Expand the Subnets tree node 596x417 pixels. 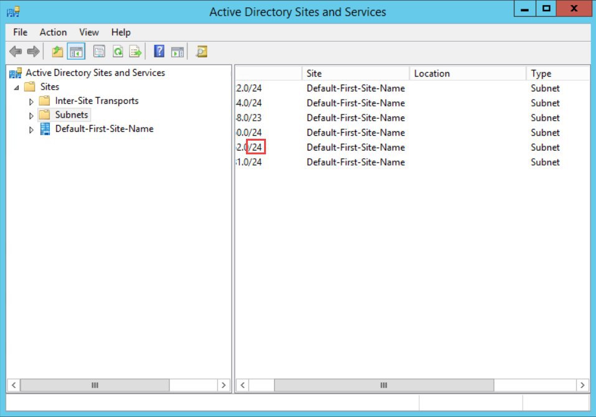[x=31, y=116]
